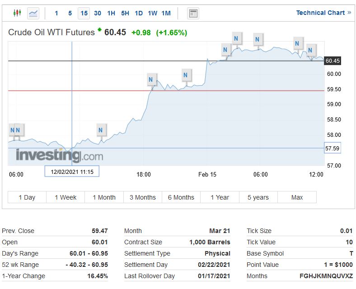Screen dimensions: 356x289
Task: Click the Crude Oil WTI Futures title
Action: click(x=52, y=32)
